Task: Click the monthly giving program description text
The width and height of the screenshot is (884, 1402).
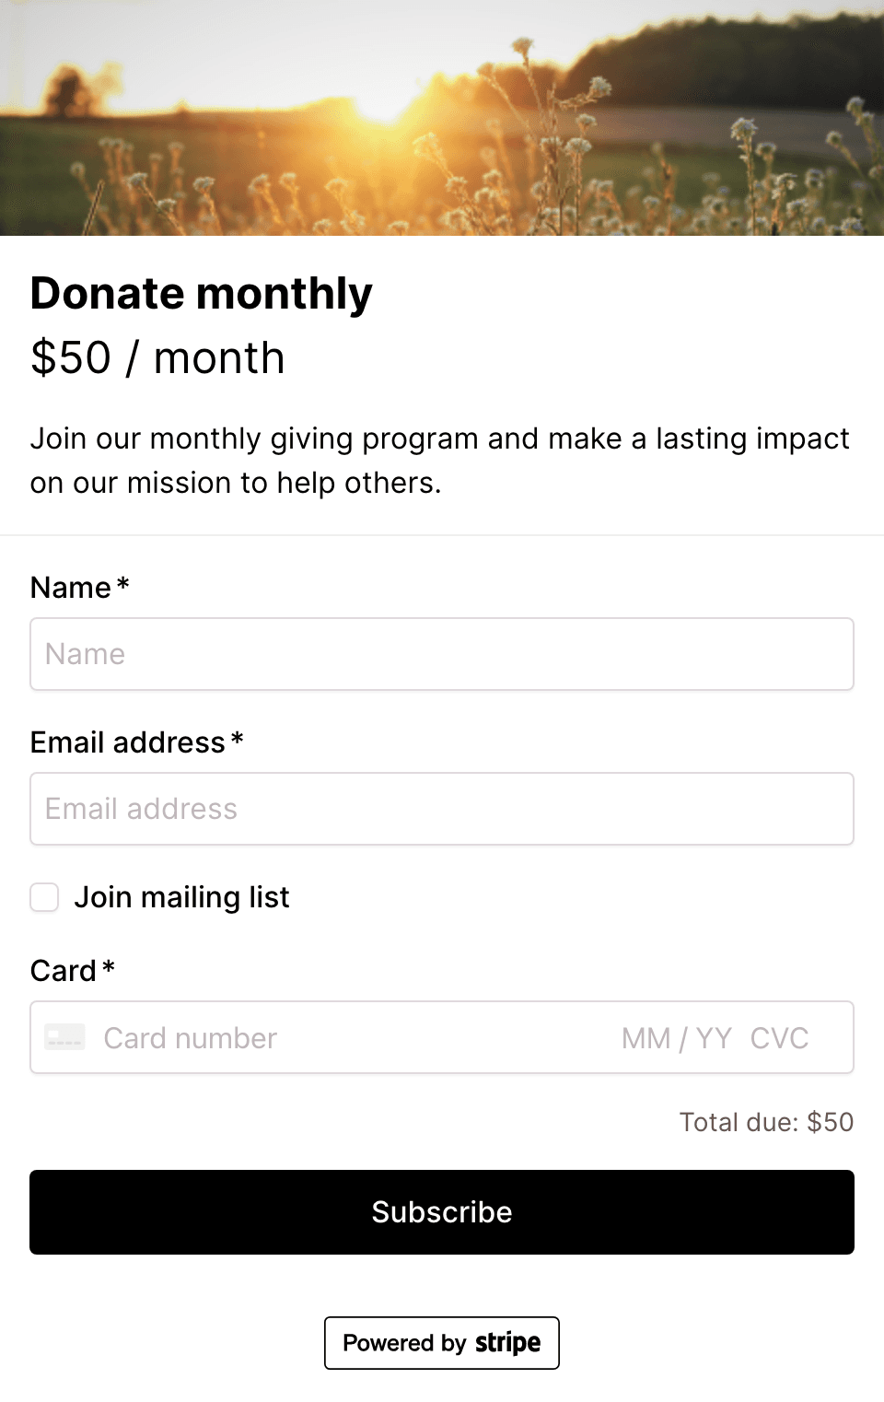Action: (439, 461)
